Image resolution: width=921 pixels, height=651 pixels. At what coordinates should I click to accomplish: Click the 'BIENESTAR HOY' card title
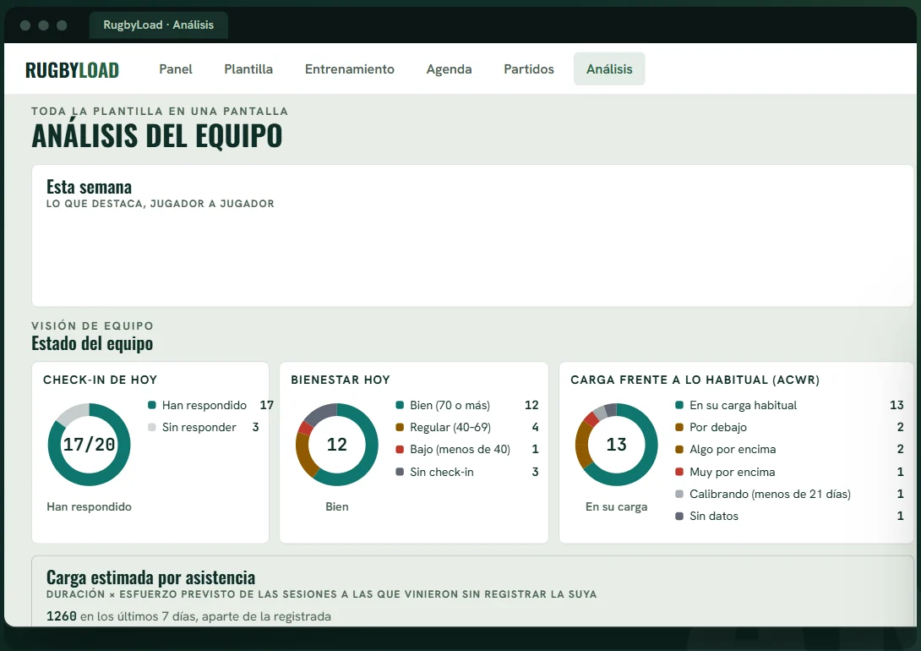click(341, 380)
